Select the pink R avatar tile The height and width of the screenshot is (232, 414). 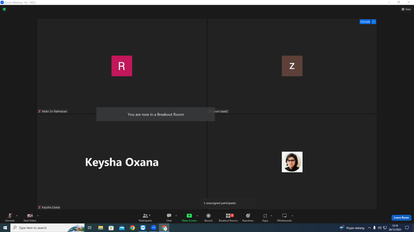[x=122, y=66]
